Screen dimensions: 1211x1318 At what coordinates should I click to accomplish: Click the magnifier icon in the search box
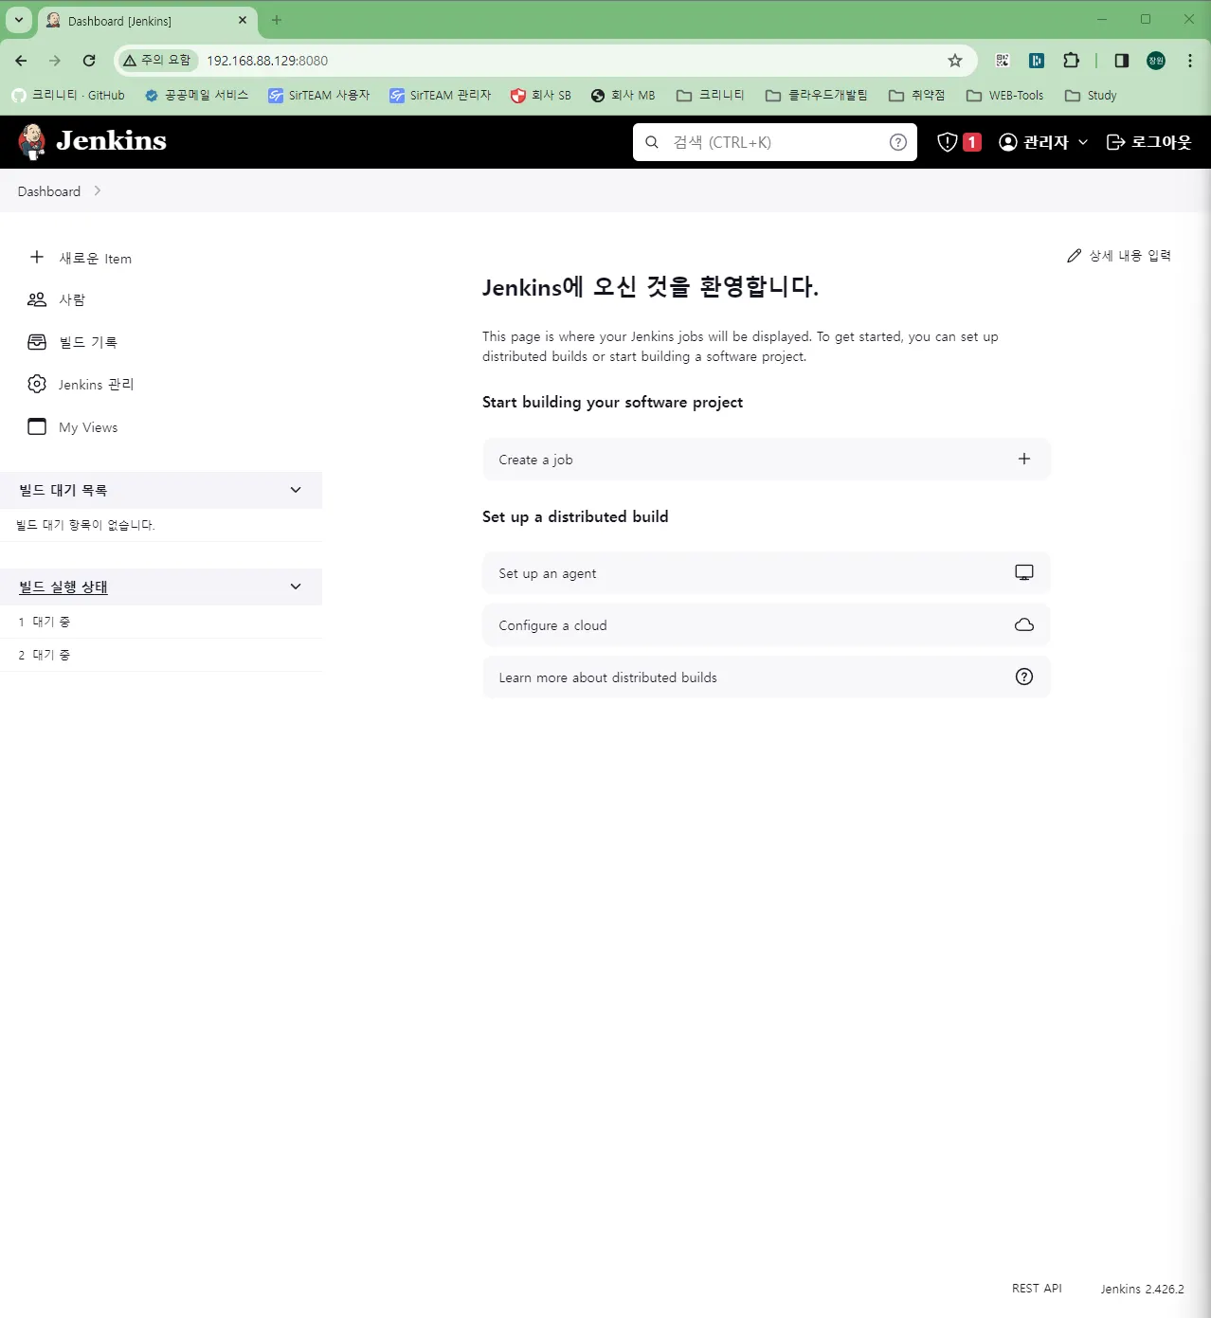[652, 142]
